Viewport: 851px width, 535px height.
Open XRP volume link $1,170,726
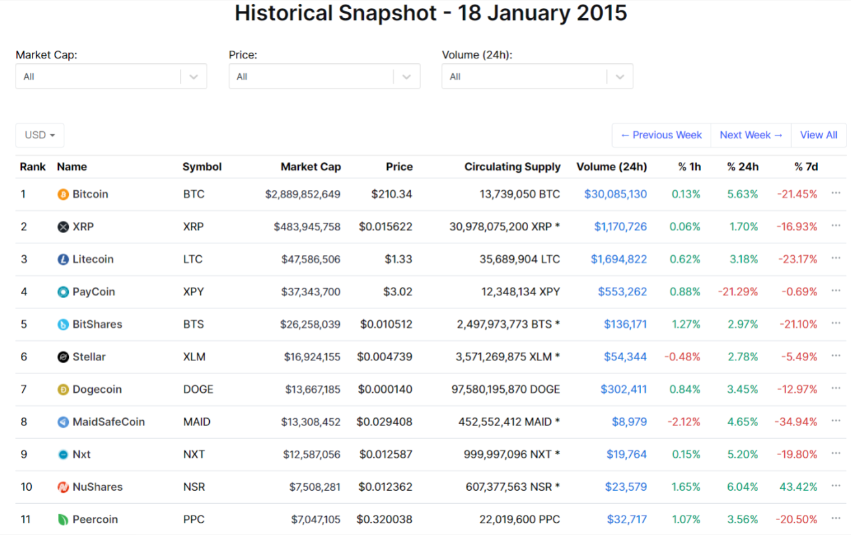(620, 227)
